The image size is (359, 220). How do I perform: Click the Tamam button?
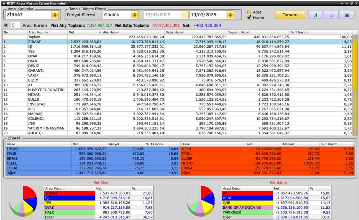pyautogui.click(x=290, y=15)
